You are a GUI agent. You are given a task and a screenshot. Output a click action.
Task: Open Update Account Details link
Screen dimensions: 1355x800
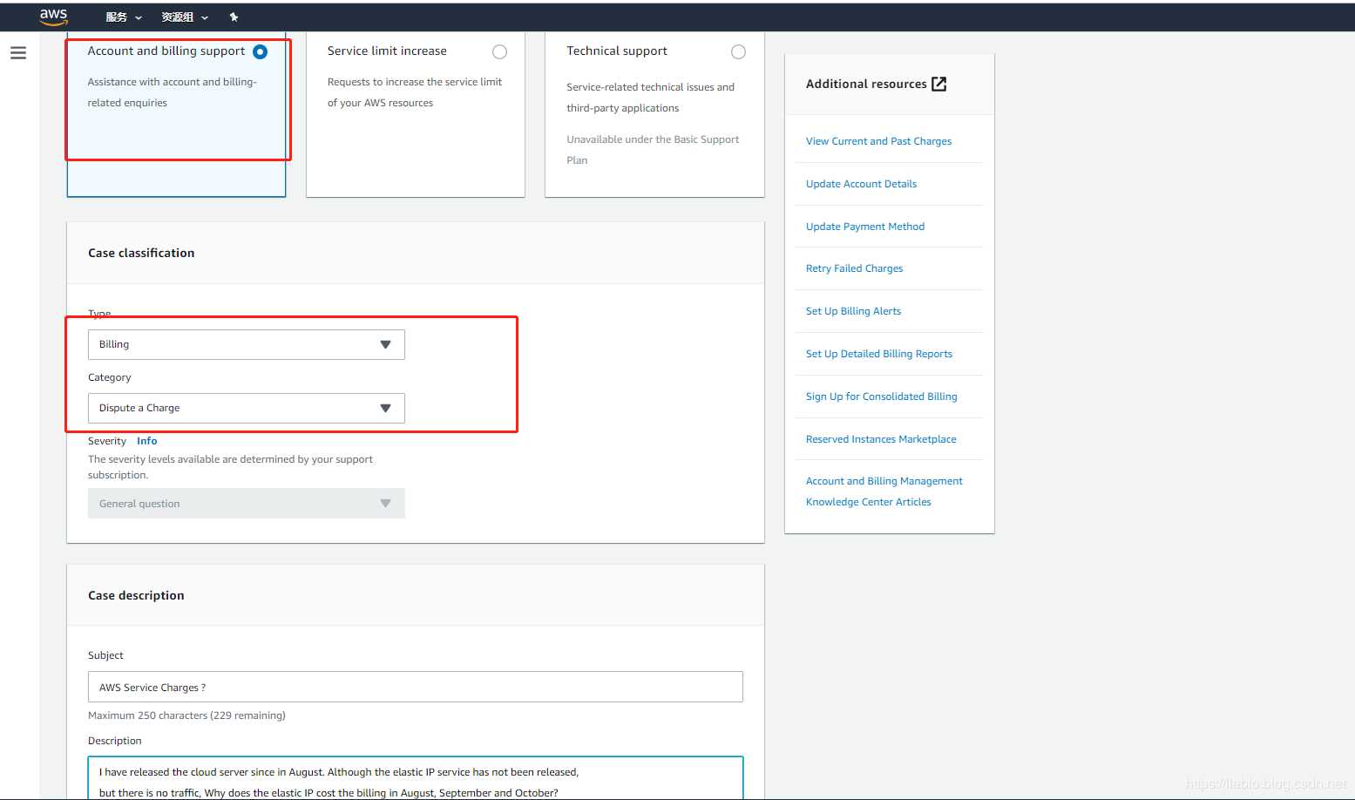pyautogui.click(x=861, y=184)
